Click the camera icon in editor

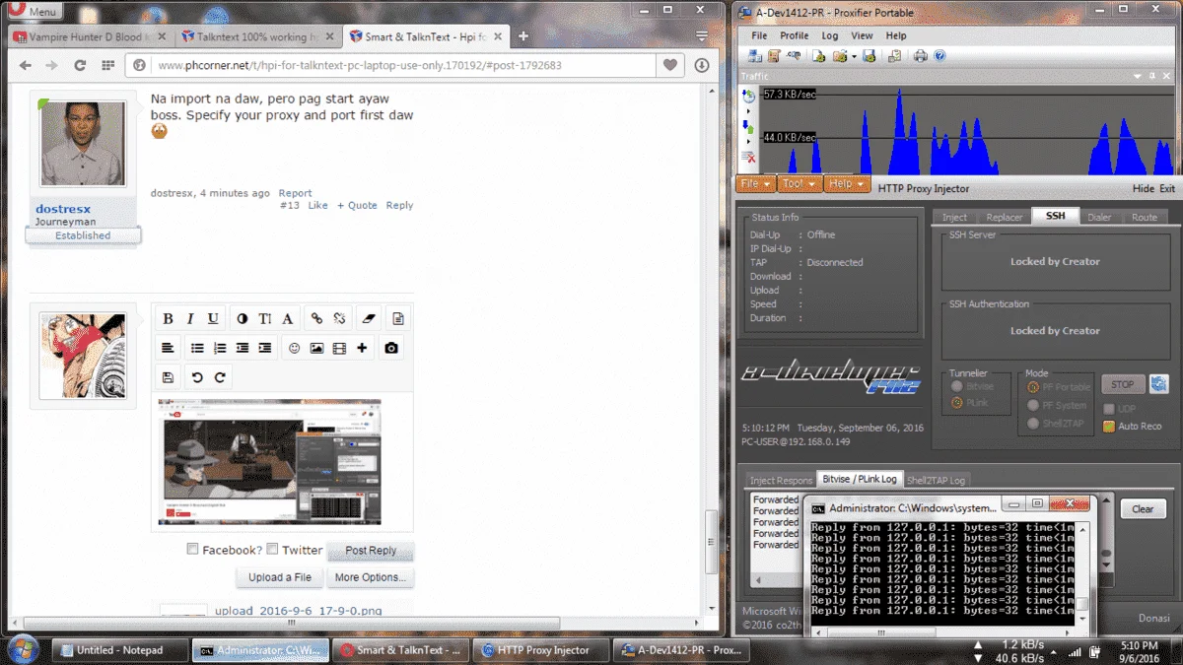391,348
